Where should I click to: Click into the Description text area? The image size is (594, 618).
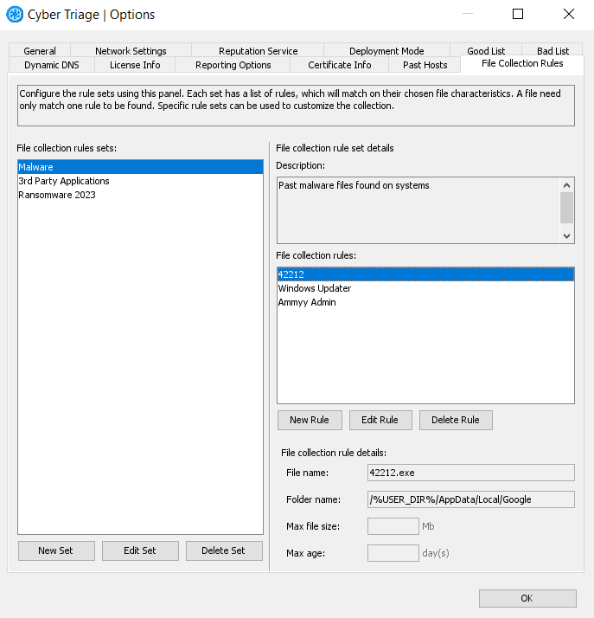(x=418, y=210)
